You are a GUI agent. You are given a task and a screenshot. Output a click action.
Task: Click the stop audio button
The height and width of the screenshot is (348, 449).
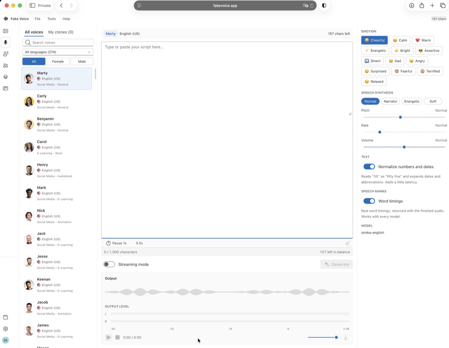tap(117, 338)
